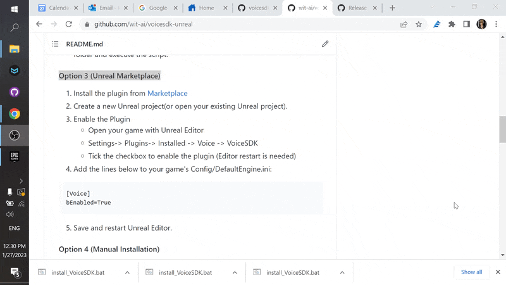
Task: Open OBS Studio from the taskbar
Action: pyautogui.click(x=14, y=135)
